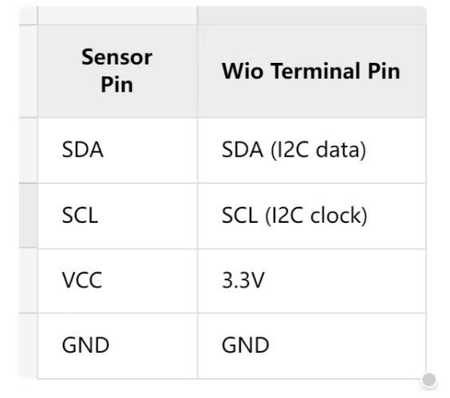Viewport: 450px width, 398px height.
Task: Select the GND Wio Terminal cell
Action: tap(311, 346)
